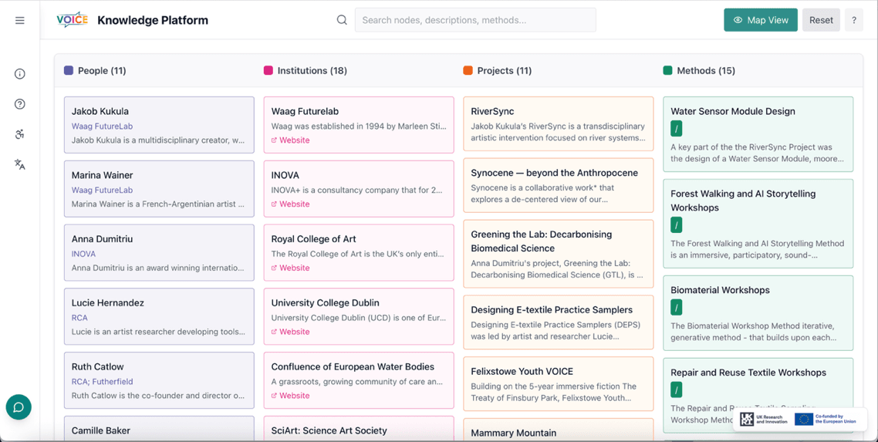This screenshot has height=442, width=878.
Task: Open Forest Walking and AI Storytelling title
Action: pos(743,201)
